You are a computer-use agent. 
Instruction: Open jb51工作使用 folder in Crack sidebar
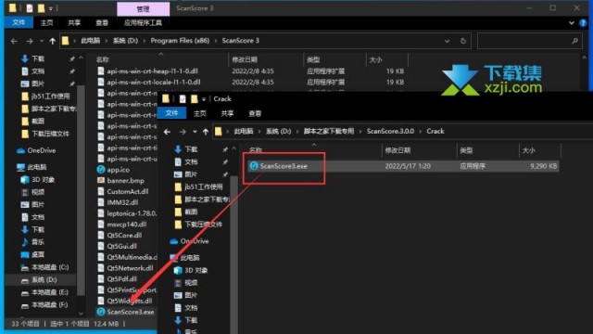(x=198, y=186)
